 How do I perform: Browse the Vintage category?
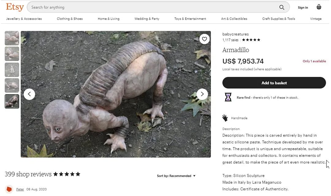pyautogui.click(x=316, y=19)
